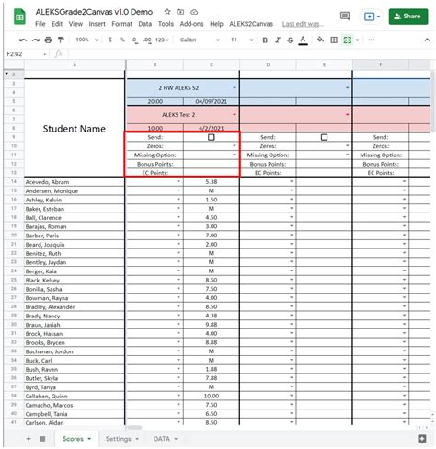Toggle strikethrough formatting
The image size is (436, 449).
290,40
